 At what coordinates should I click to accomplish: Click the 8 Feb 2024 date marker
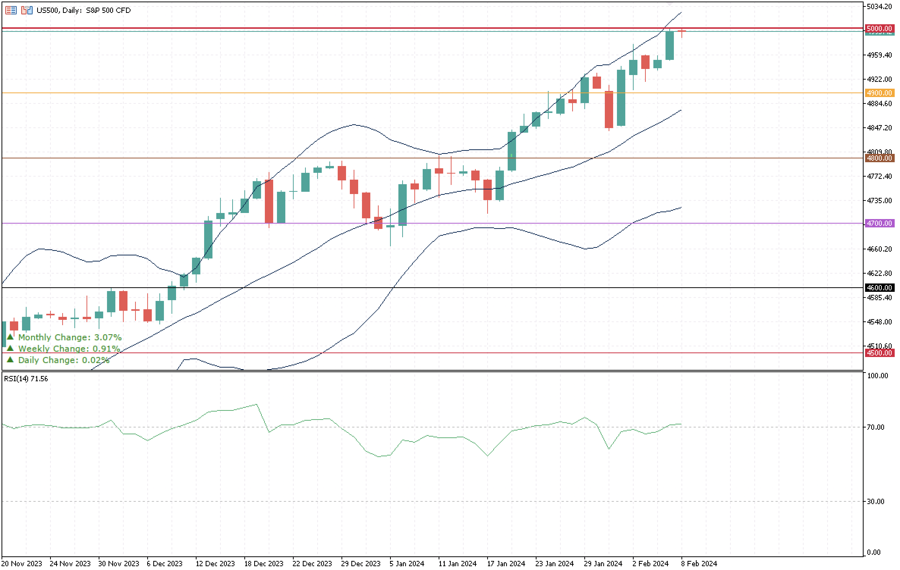[699, 563]
